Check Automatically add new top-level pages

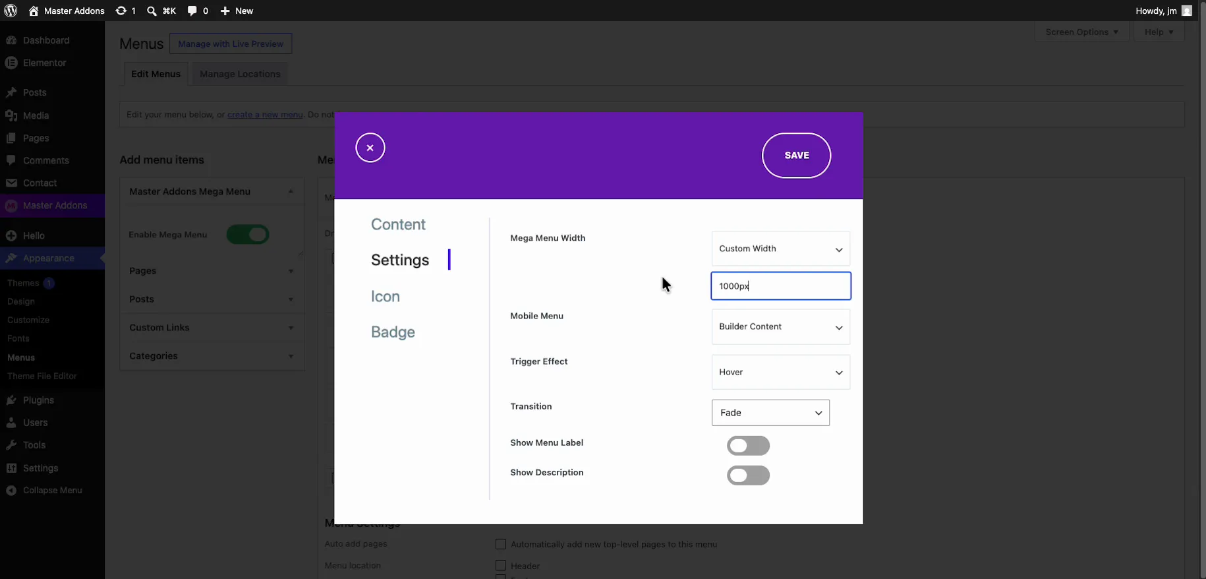click(x=501, y=544)
